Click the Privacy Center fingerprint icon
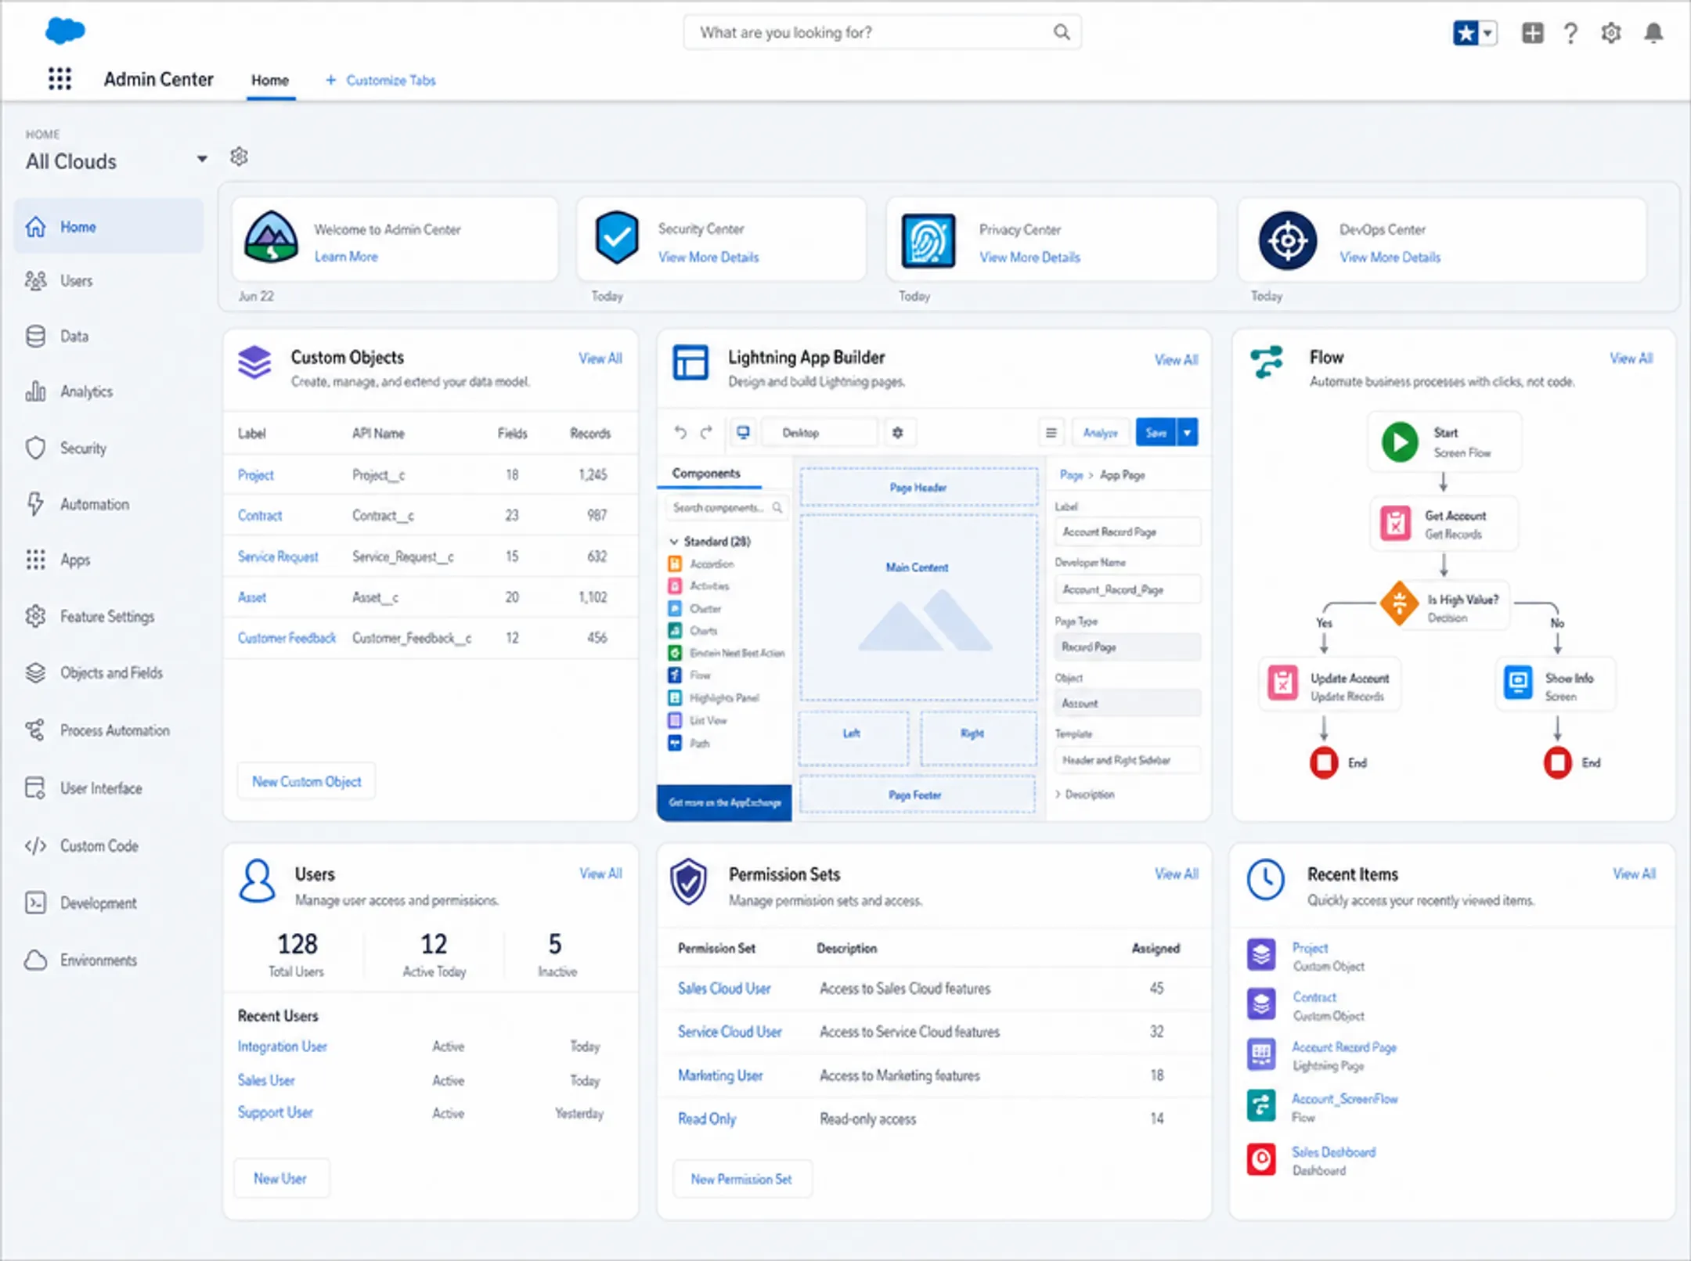Screen dimensions: 1691x1261 [x=928, y=240]
